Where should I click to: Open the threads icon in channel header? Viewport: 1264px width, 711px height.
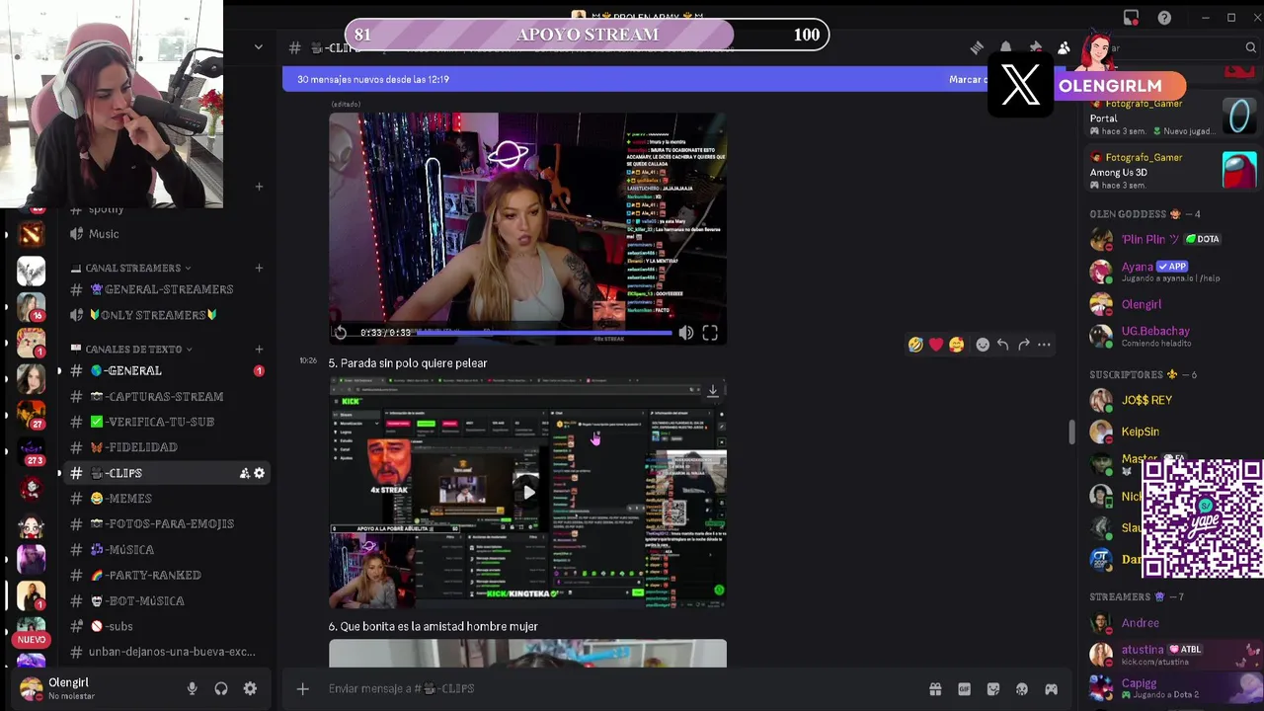click(977, 47)
